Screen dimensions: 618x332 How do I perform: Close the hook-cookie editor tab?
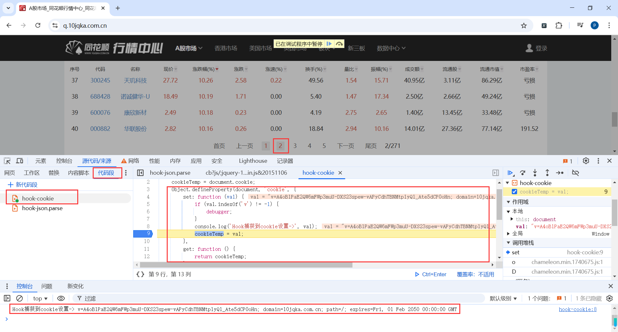340,173
